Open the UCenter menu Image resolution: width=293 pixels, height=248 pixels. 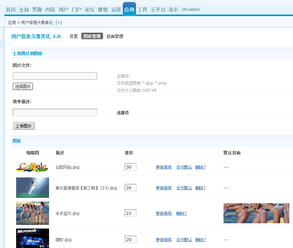[x=191, y=10]
